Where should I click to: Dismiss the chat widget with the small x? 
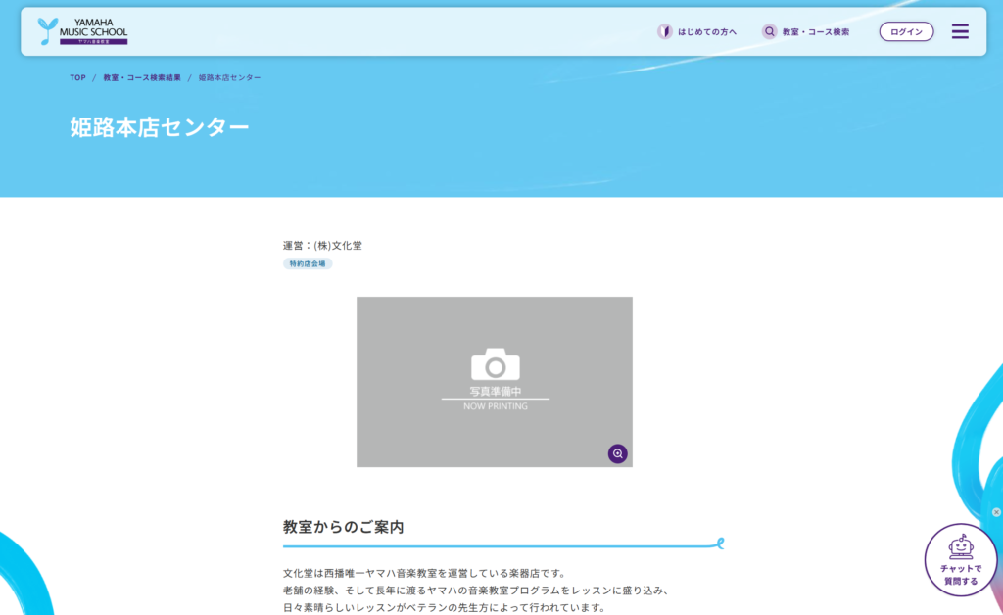[996, 512]
